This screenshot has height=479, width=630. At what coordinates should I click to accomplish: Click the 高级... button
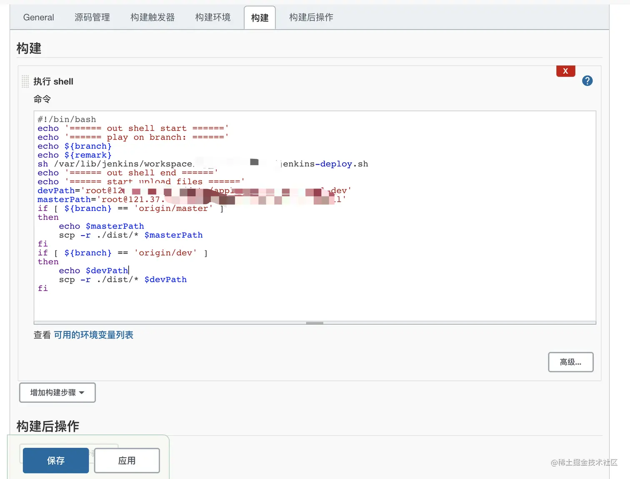tap(570, 362)
